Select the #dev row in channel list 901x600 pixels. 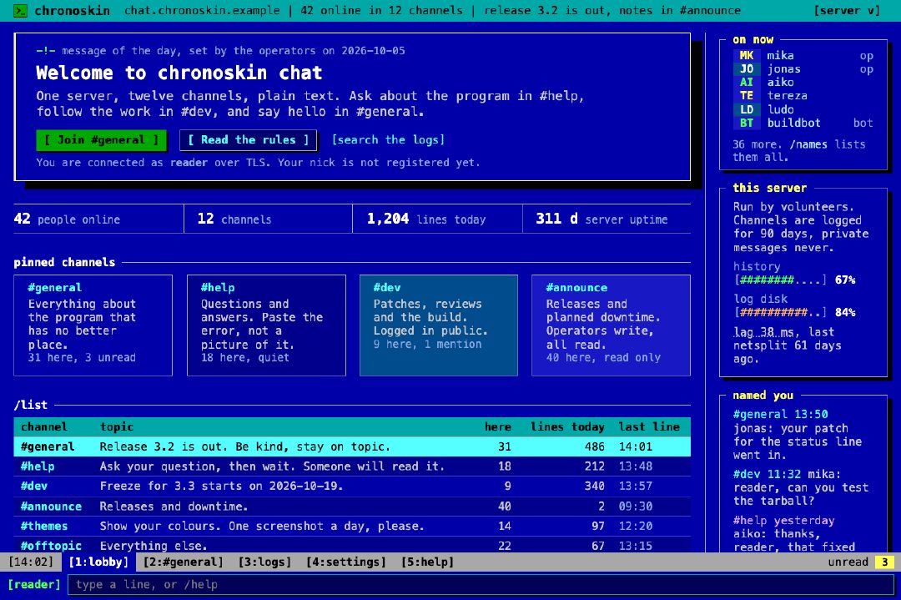pyautogui.click(x=352, y=487)
